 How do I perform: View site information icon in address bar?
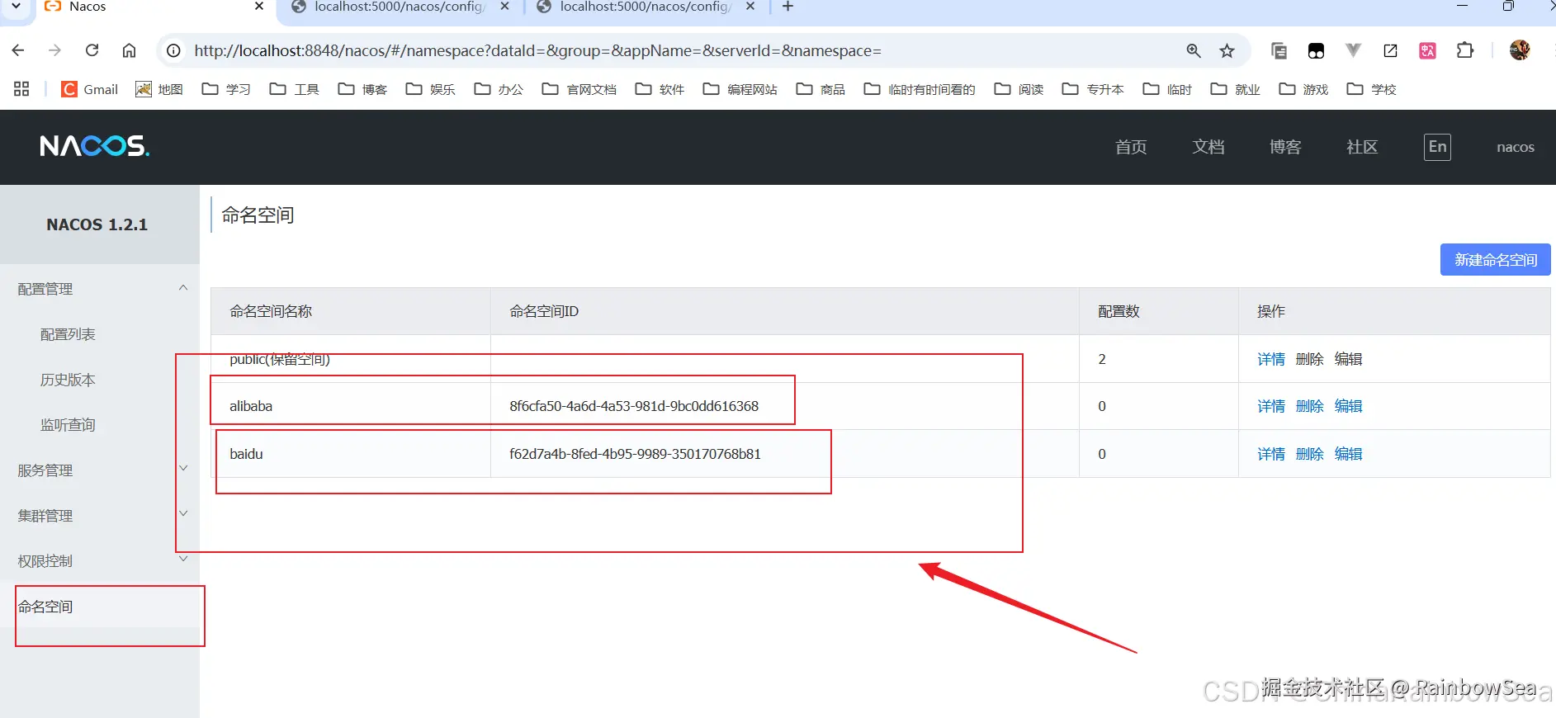click(173, 50)
